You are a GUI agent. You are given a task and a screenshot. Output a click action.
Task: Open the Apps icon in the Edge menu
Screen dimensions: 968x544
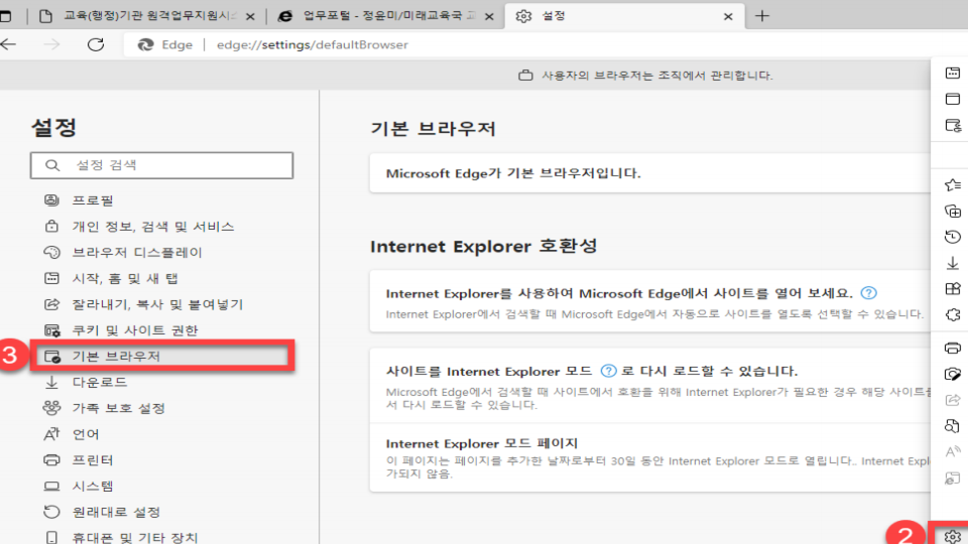point(952,289)
